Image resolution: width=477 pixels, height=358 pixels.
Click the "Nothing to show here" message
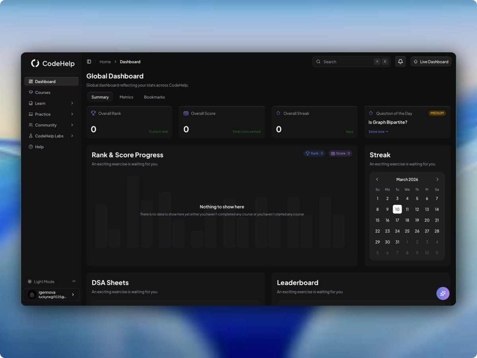coord(222,207)
